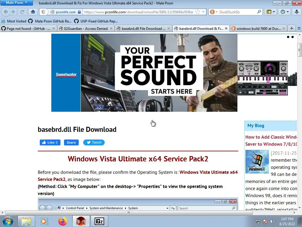Click the basebrd.dll File Download heading
The image size is (302, 227).
tap(77, 129)
